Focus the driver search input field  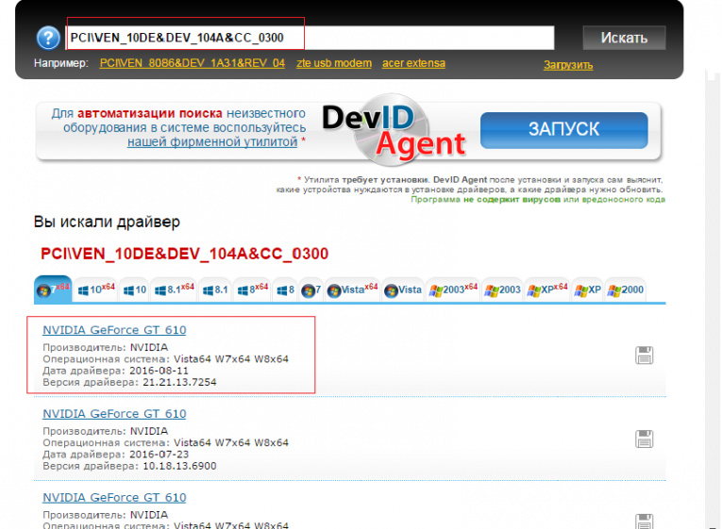311,38
